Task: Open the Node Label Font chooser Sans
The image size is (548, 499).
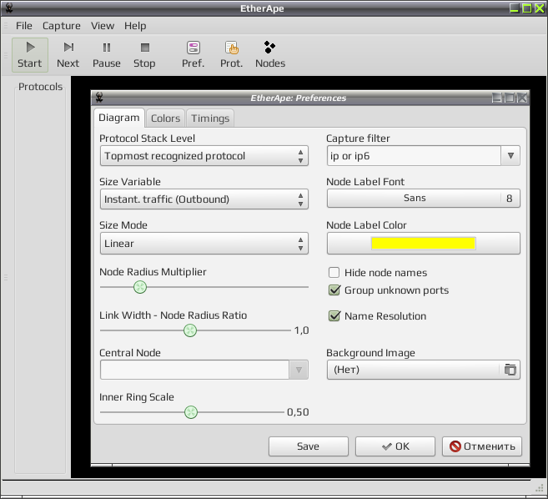Action: pyautogui.click(x=423, y=199)
